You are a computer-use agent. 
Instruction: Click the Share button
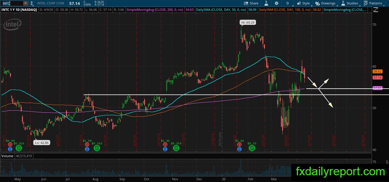point(251,3)
